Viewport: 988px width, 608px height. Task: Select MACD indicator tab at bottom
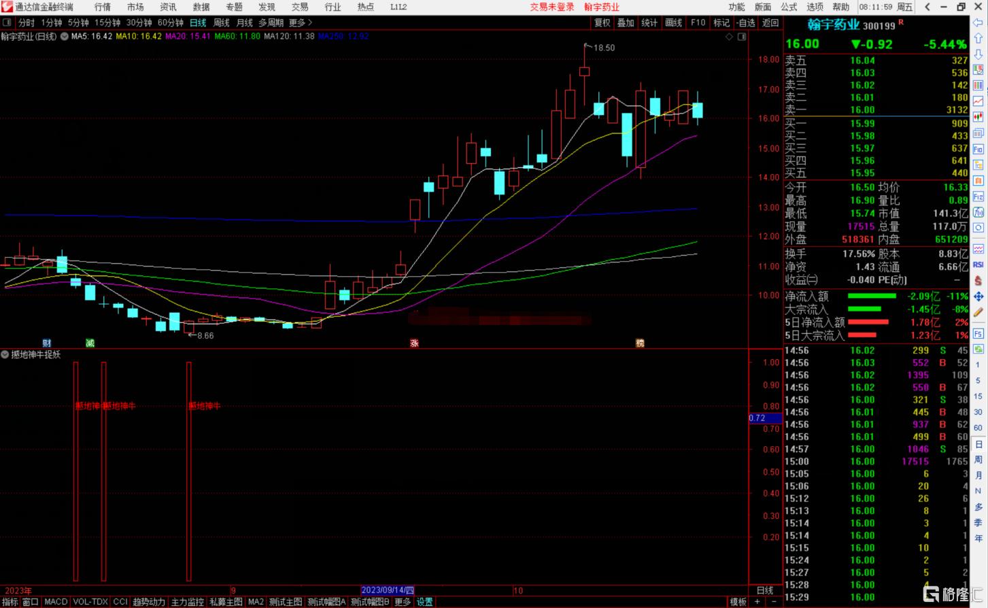coord(56,602)
